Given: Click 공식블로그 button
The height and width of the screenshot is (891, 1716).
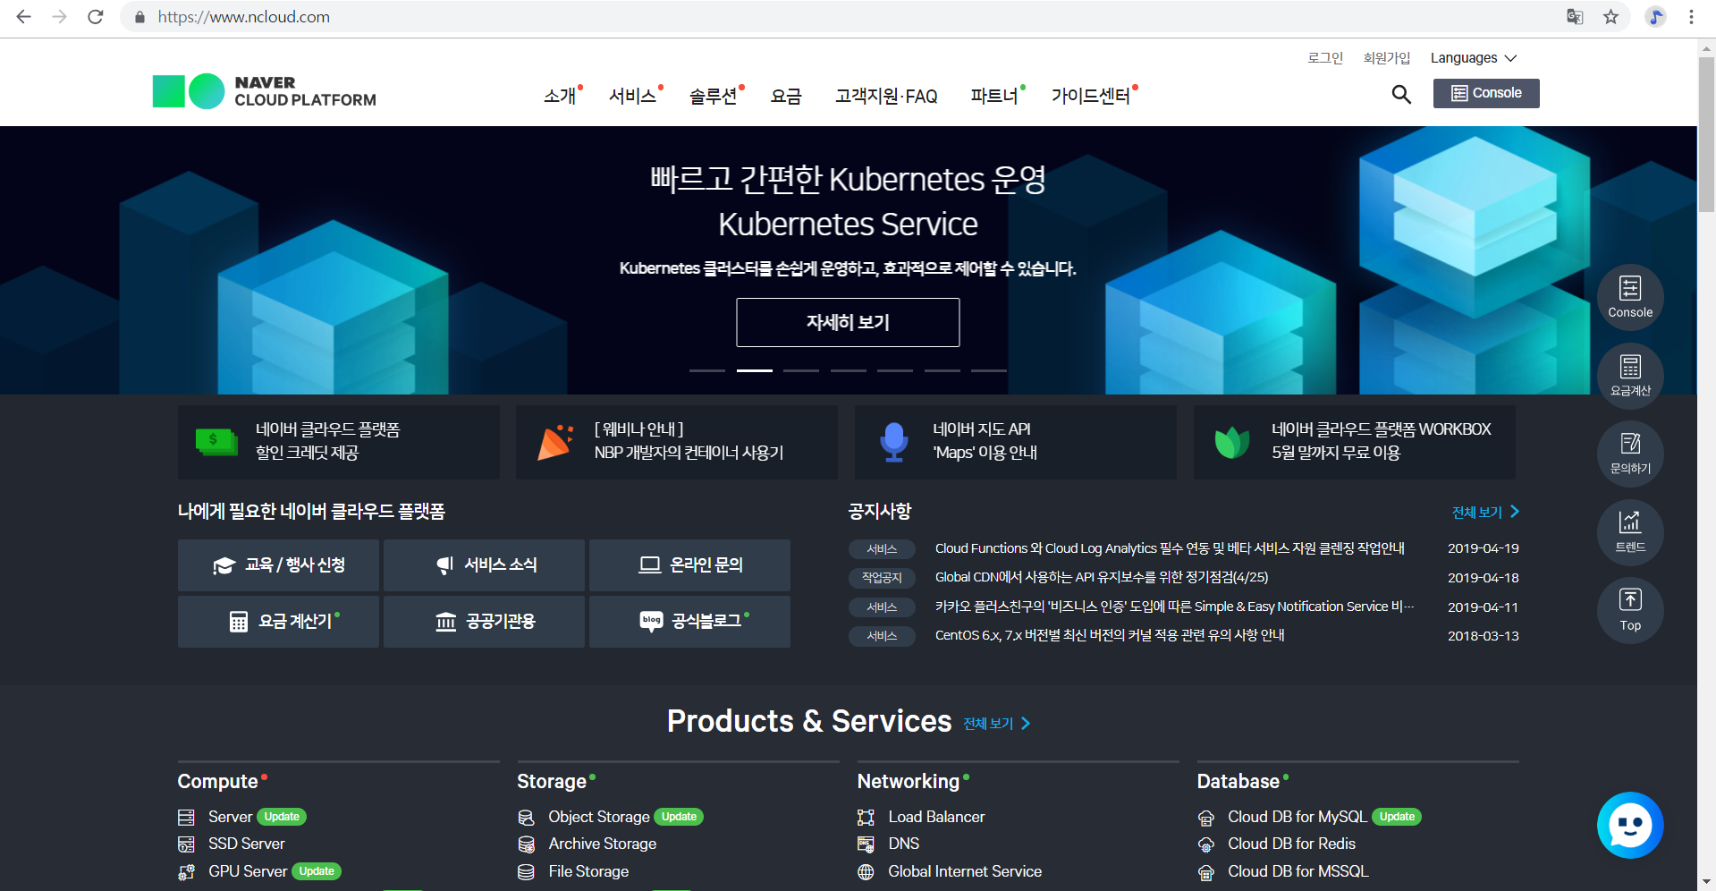Looking at the screenshot, I should [x=689, y=621].
